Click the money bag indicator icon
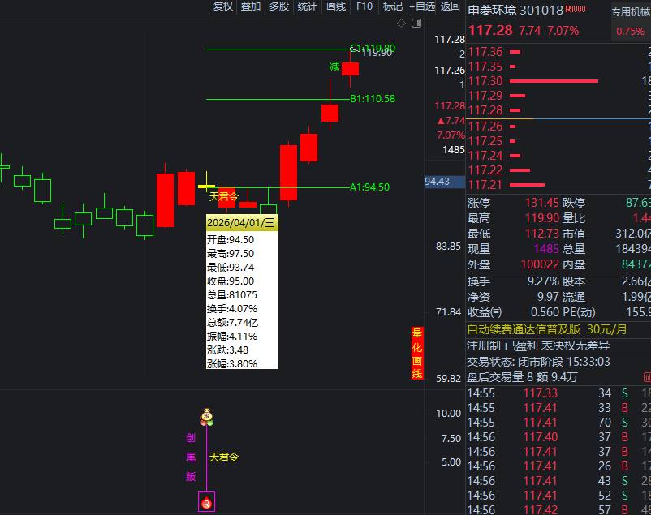Image resolution: width=651 pixels, height=515 pixels. 207,415
